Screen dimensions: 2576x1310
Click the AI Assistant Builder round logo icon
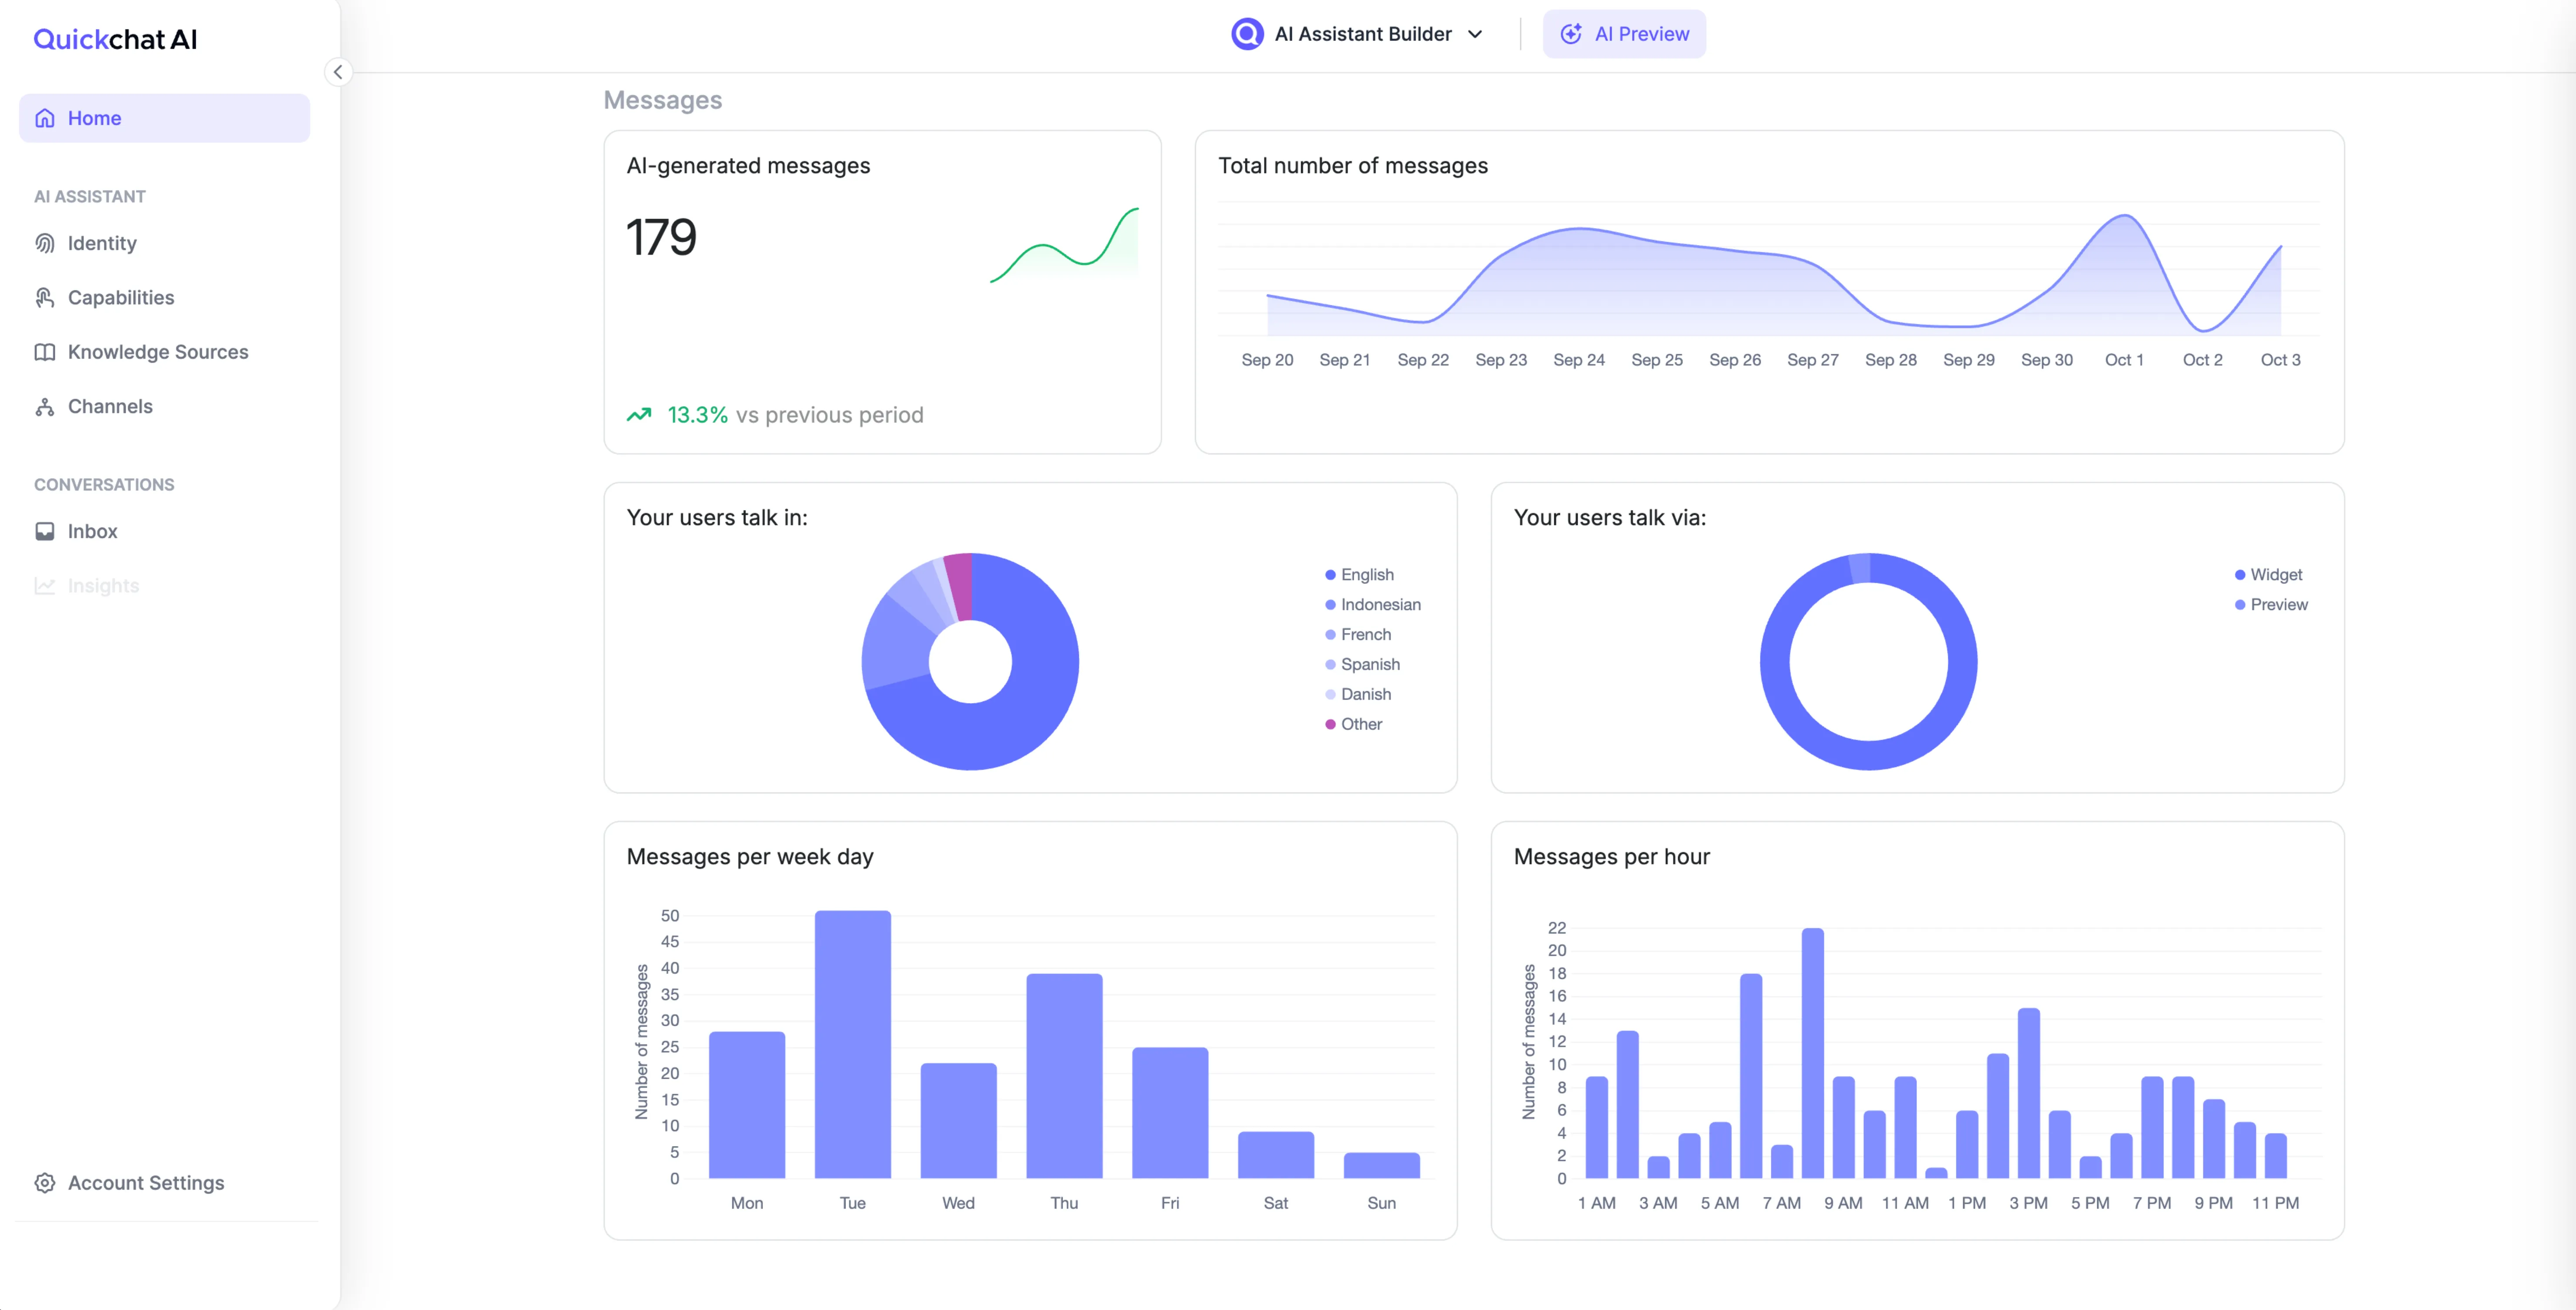click(x=1247, y=34)
